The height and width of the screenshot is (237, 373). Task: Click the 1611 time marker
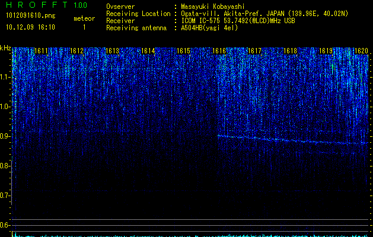click(41, 51)
